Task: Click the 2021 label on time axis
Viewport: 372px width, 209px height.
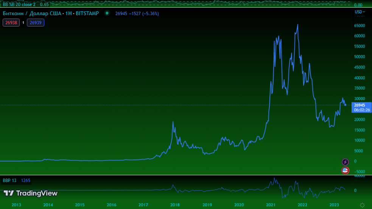Action: pos(271,205)
